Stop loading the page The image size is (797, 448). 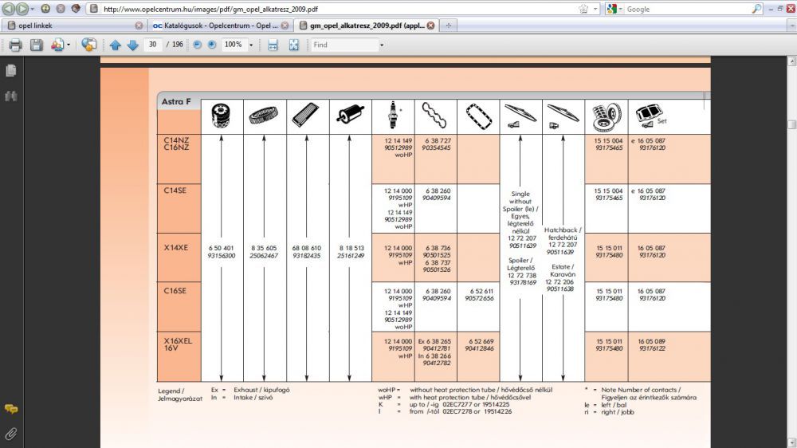pyautogui.click(x=61, y=9)
